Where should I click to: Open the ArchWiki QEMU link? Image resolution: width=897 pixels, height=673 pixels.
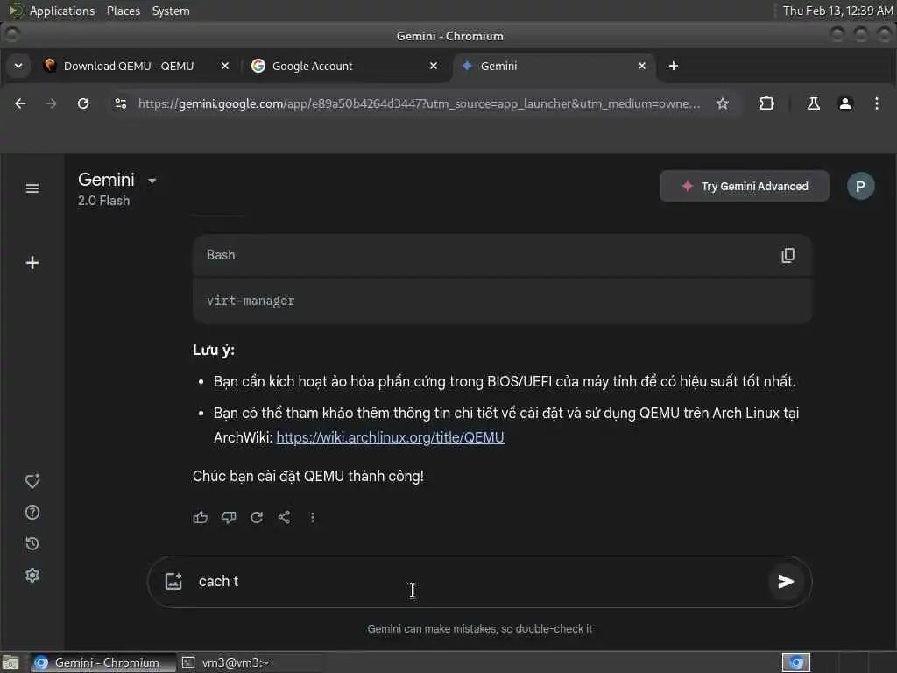click(390, 437)
